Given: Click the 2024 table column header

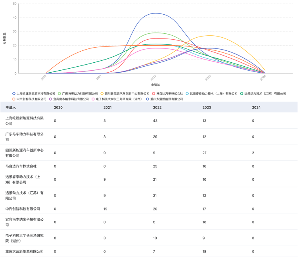Looking at the screenshot, I should click(256, 108).
